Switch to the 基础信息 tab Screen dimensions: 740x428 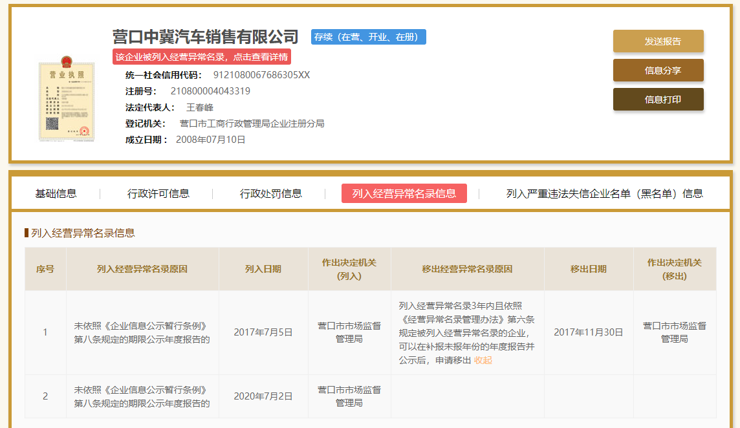pyautogui.click(x=56, y=193)
